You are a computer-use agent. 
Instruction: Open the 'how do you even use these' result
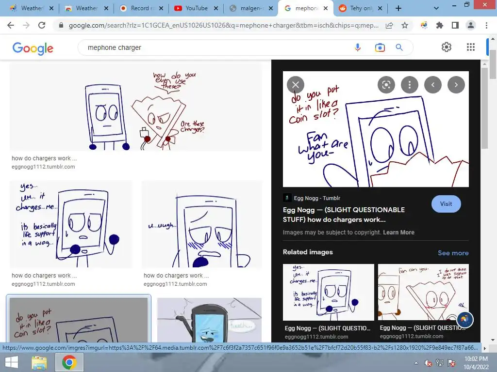136,107
